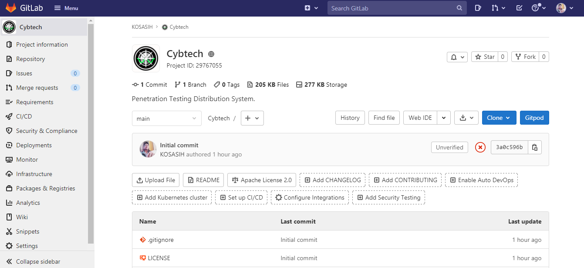Click the failed pipeline red X icon
The height and width of the screenshot is (268, 584).
tap(480, 147)
